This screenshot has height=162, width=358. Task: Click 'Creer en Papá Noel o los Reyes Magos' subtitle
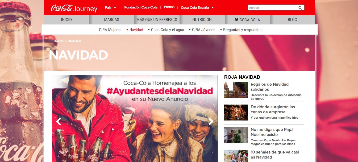tap(273, 142)
